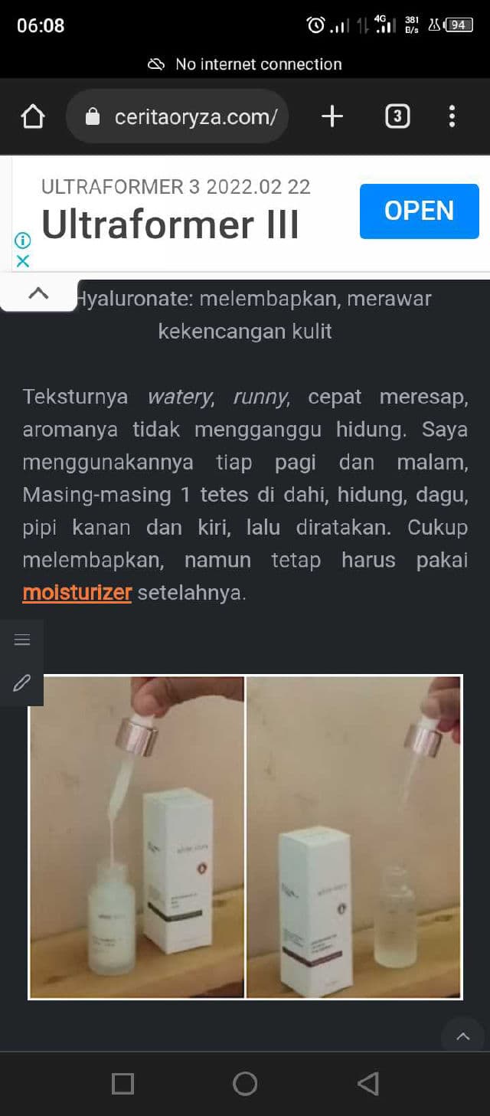Tap the browser home icon

click(33, 116)
